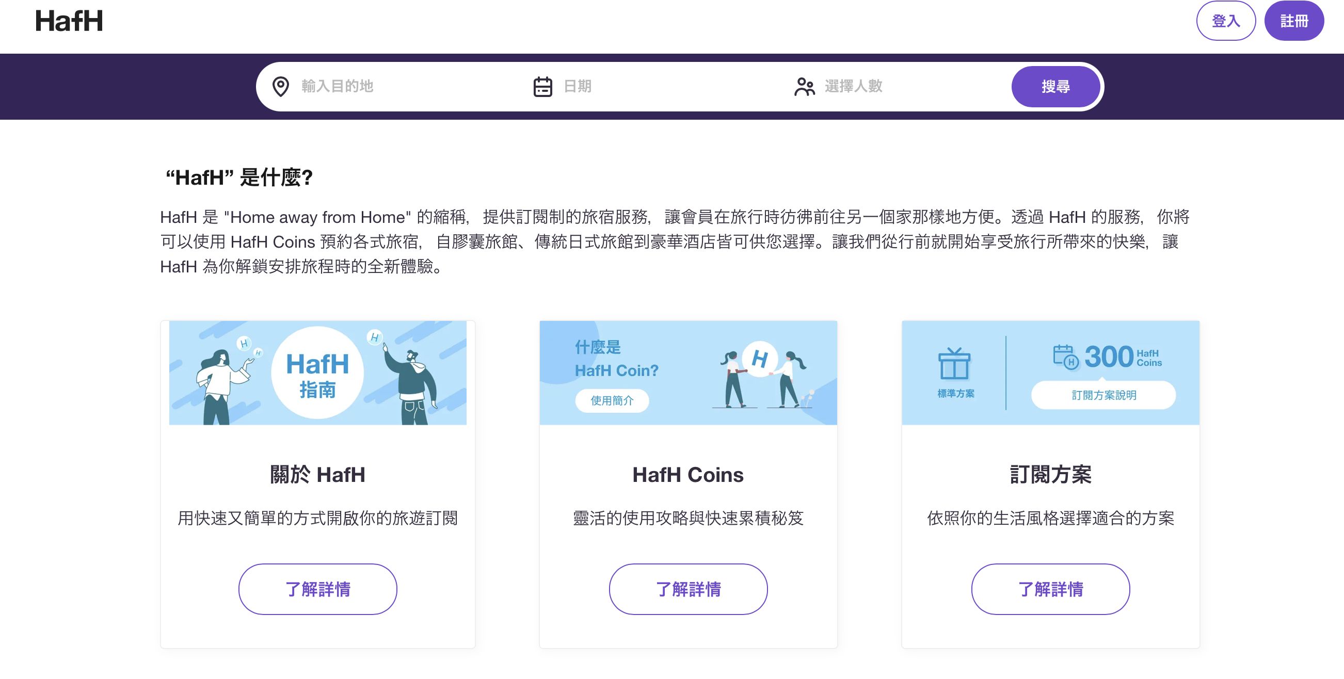
Task: Click the text 用快速又簡單的方式開啟你的旅遊訂閱
Action: click(x=318, y=518)
